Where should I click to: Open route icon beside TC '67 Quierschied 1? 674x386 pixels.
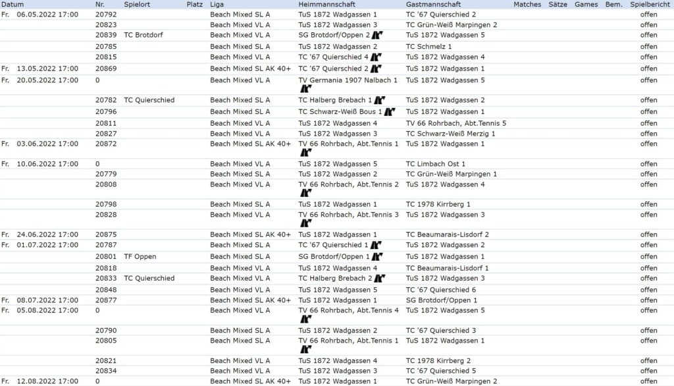(x=376, y=245)
